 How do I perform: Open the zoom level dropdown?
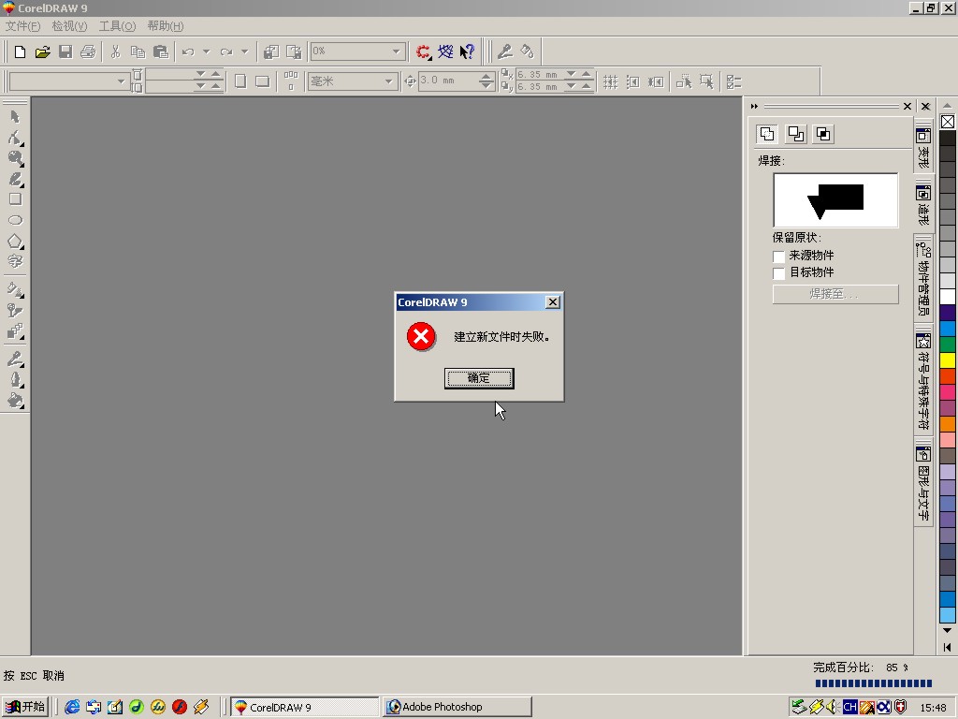click(396, 51)
